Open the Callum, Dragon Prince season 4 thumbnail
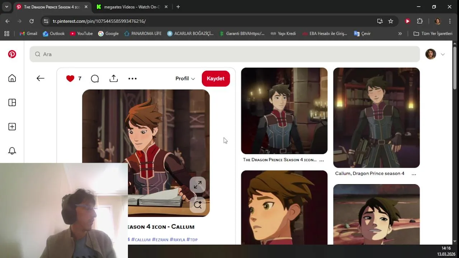Viewport: 459px width, 258px height. [376, 118]
